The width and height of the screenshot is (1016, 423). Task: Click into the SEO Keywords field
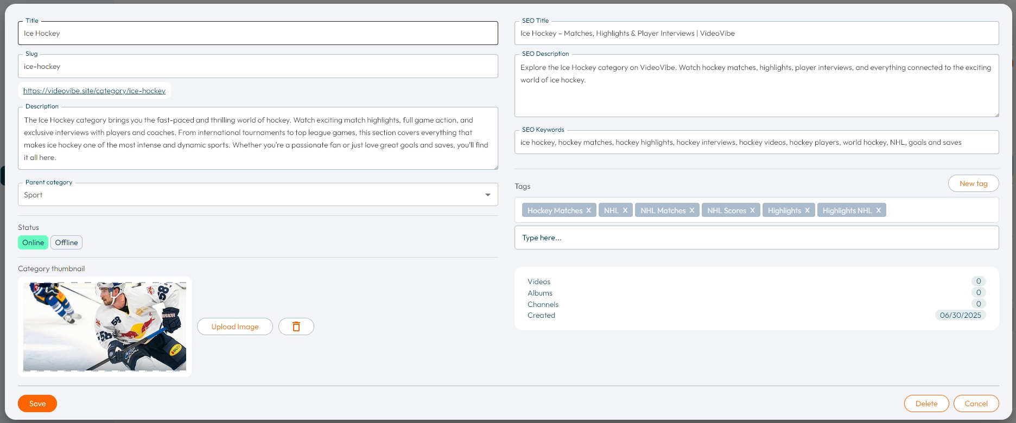point(757,143)
